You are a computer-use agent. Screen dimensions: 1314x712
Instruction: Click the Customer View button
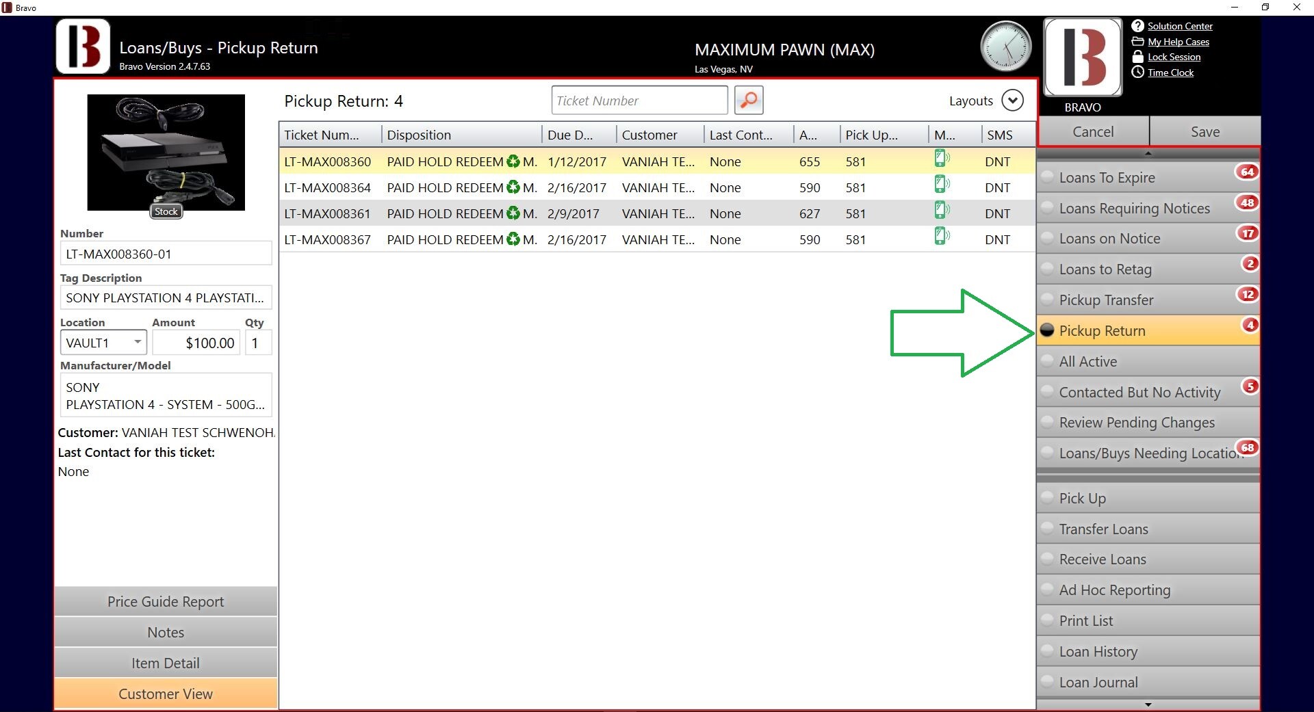(166, 694)
